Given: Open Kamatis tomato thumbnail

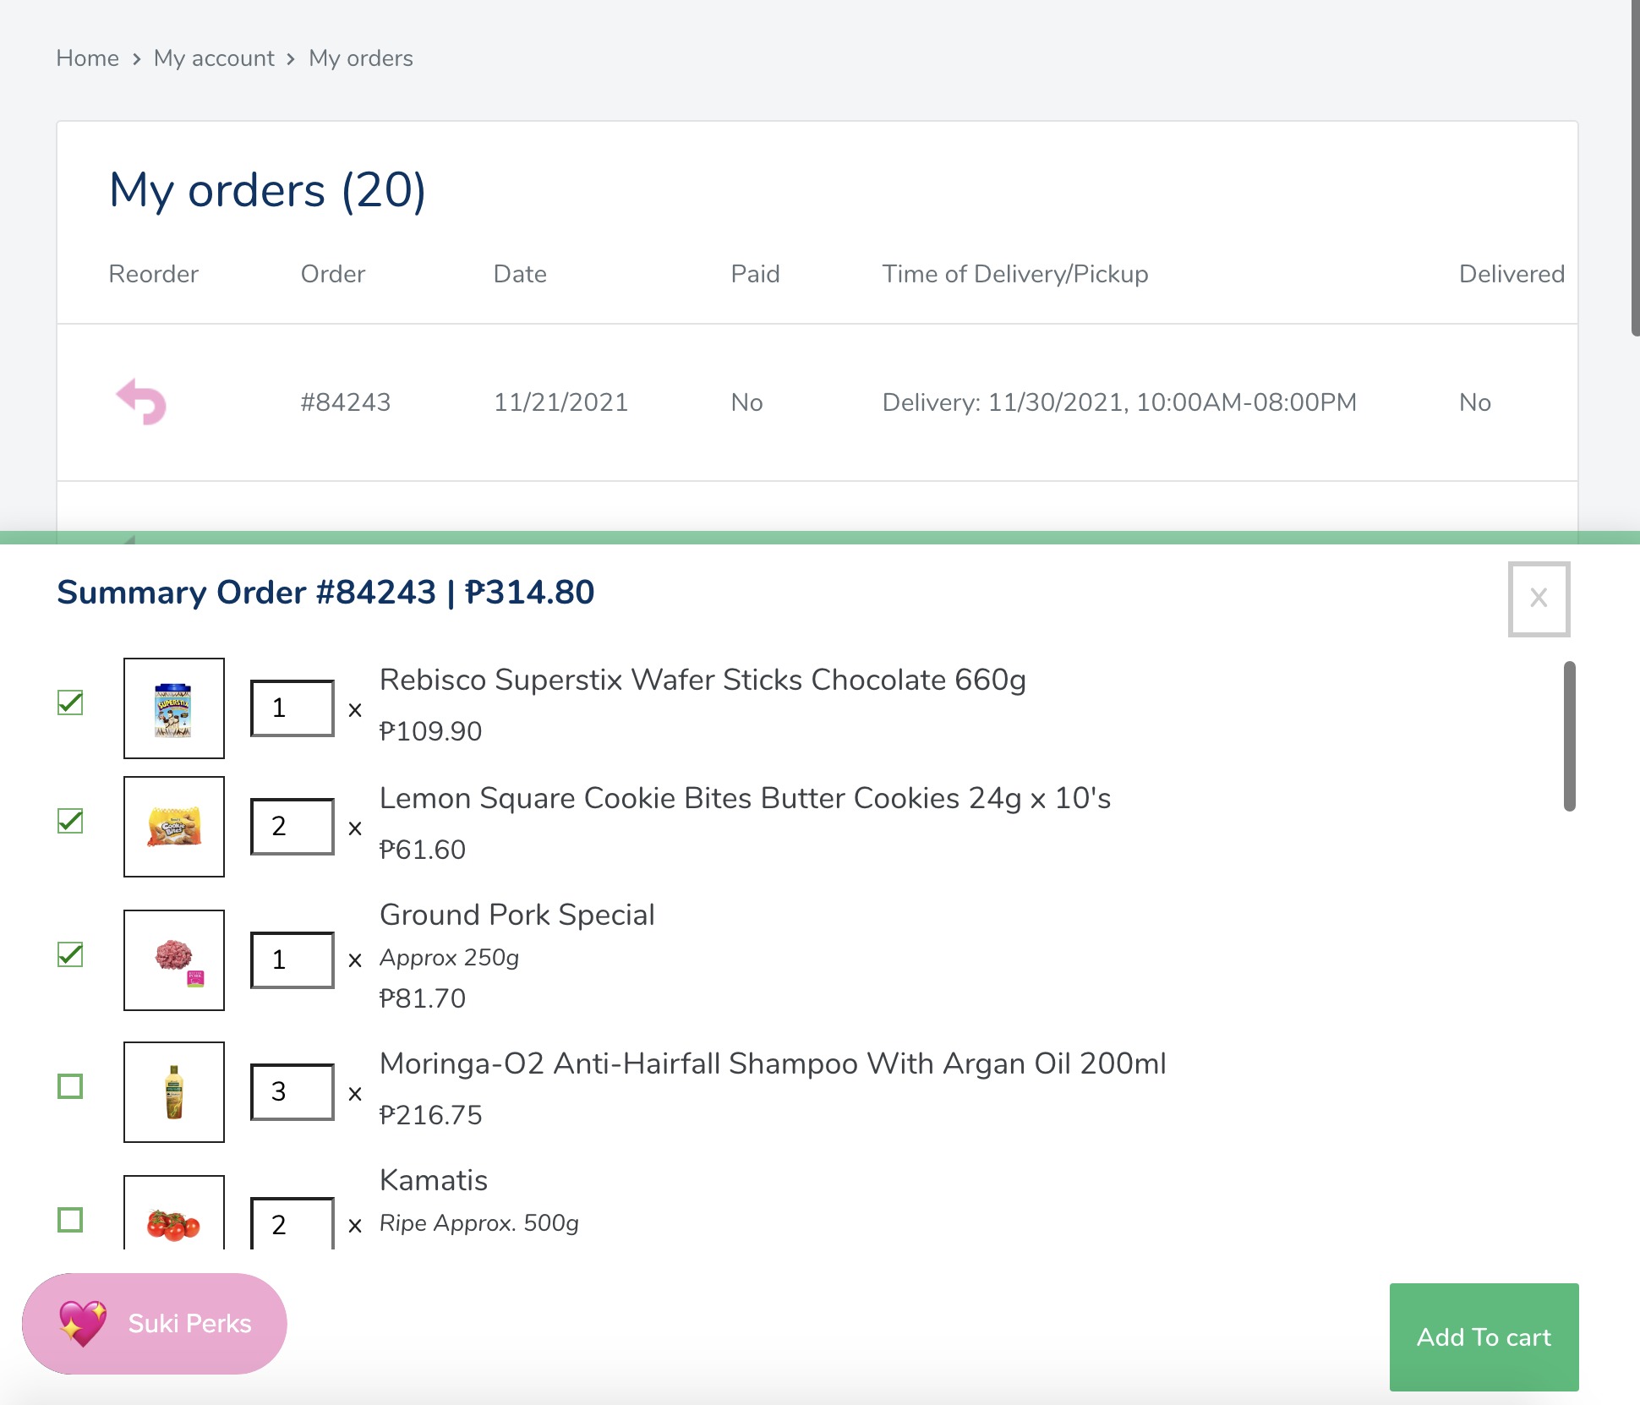Looking at the screenshot, I should (x=174, y=1212).
